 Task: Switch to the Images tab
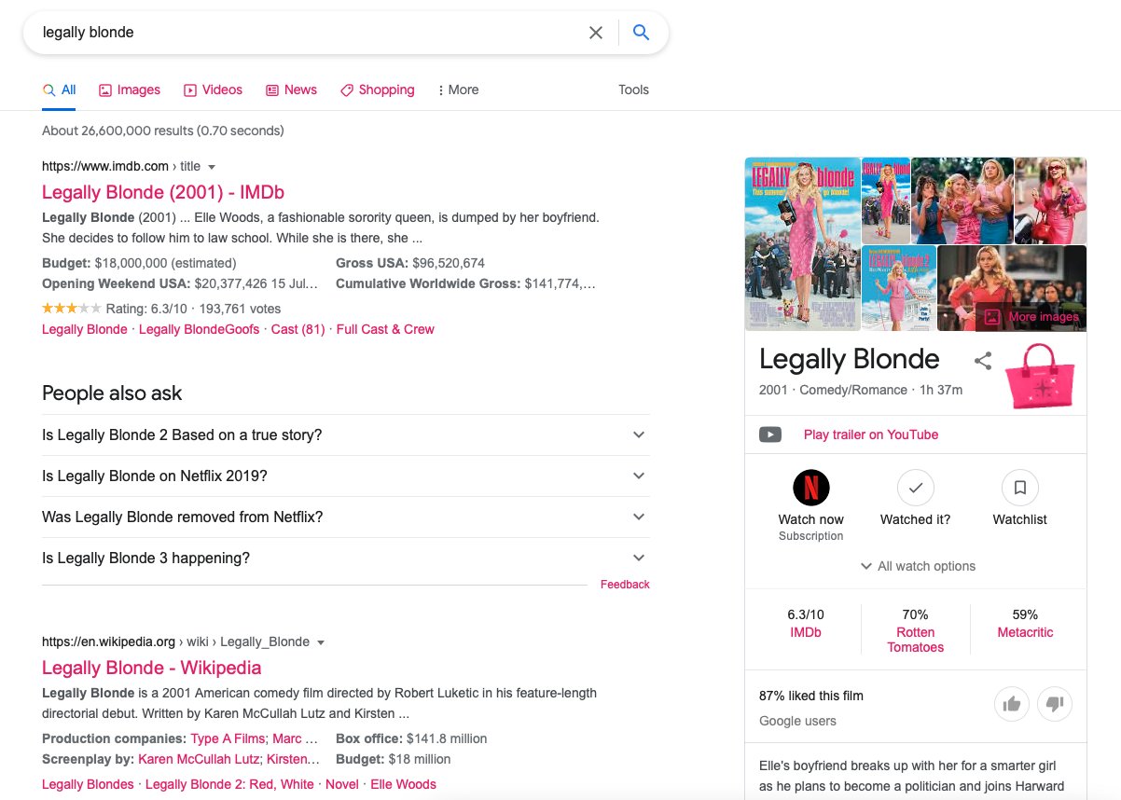(x=130, y=90)
